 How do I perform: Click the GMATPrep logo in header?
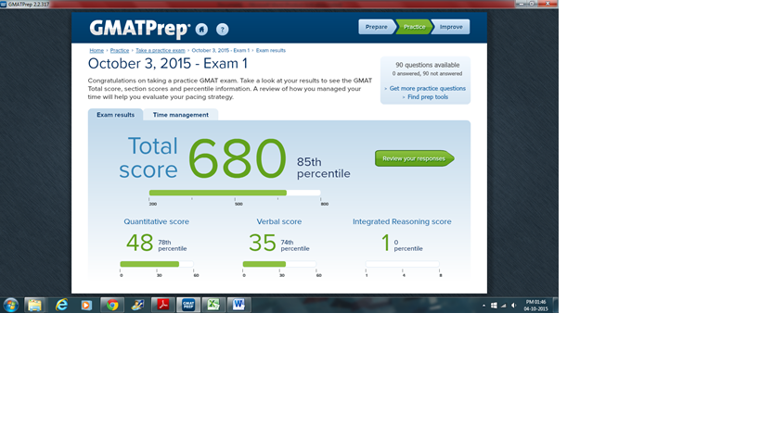(x=139, y=29)
